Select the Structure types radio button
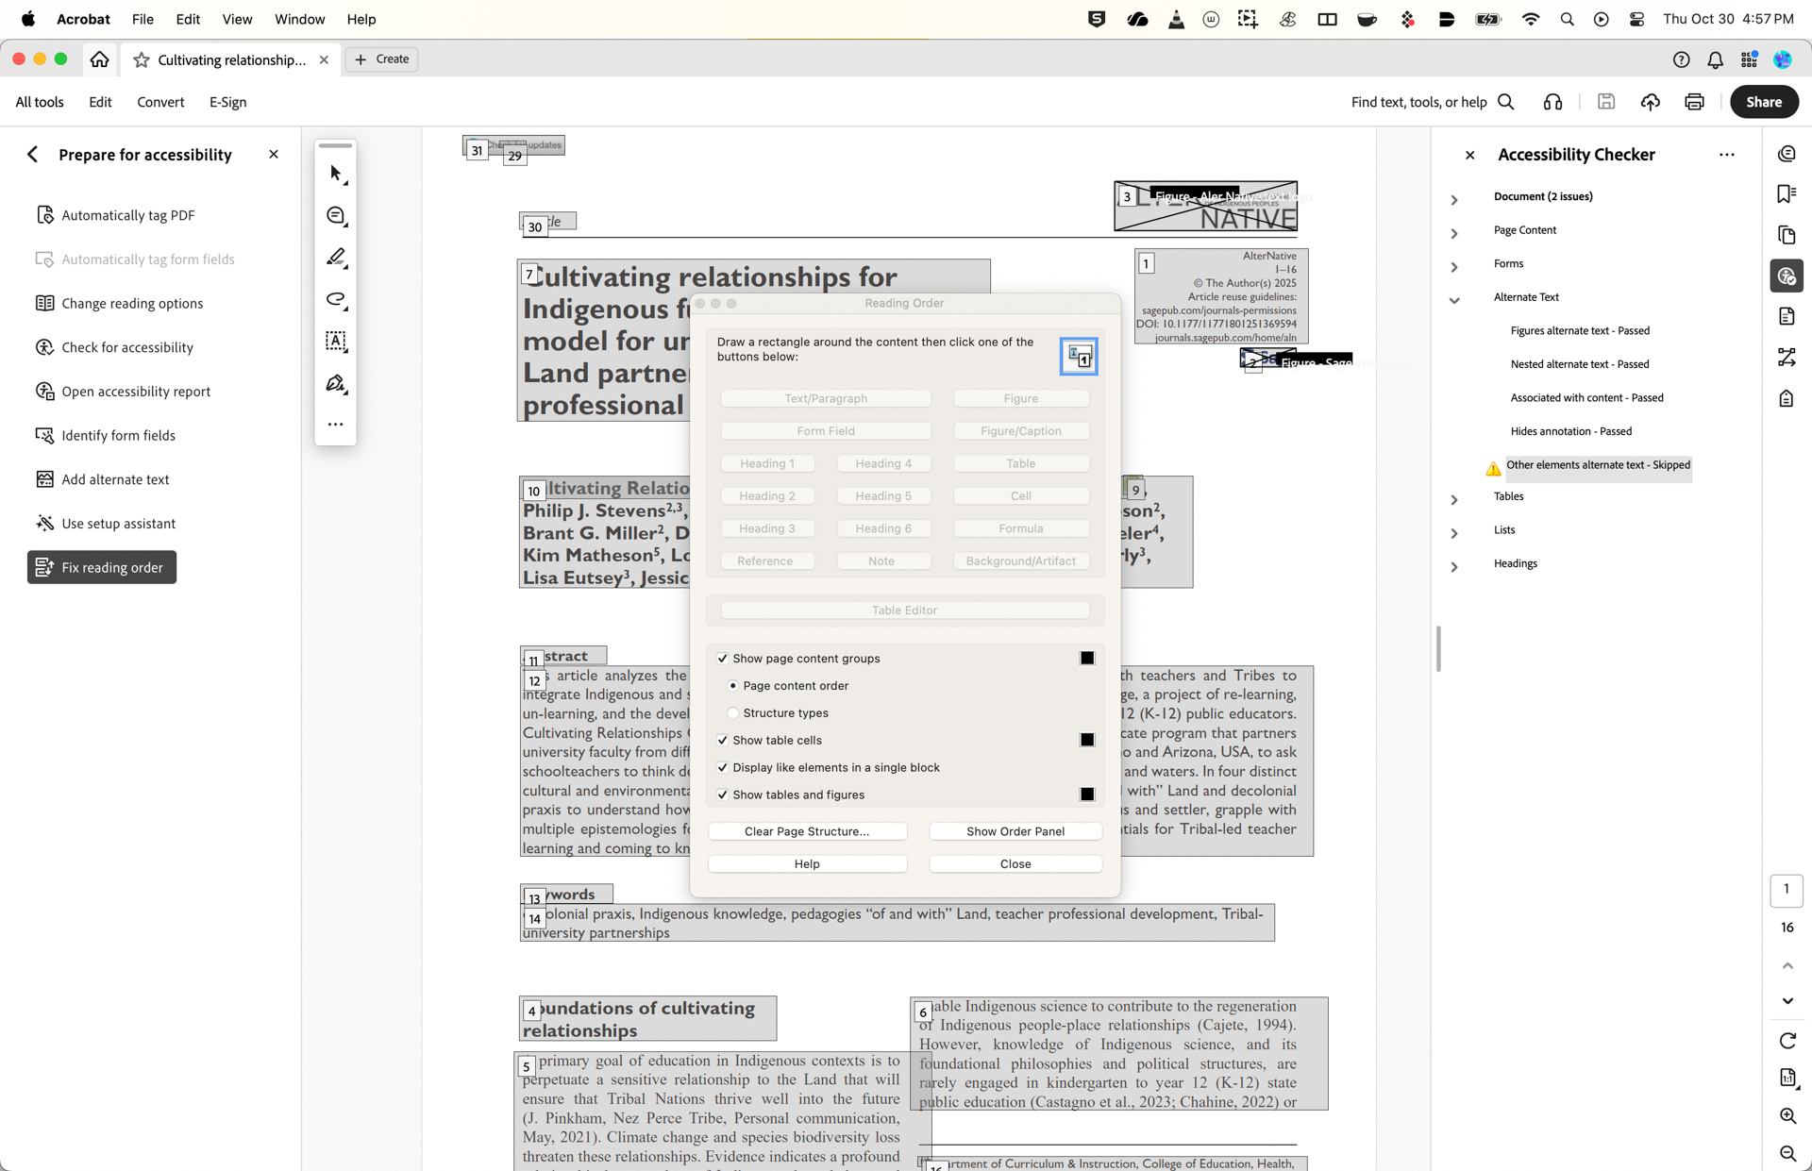This screenshot has height=1171, width=1812. [733, 712]
